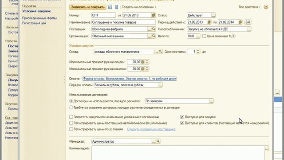The image size is (284, 160).
Task: Select 'Требуется указание договора' radio button
Action: [71, 108]
